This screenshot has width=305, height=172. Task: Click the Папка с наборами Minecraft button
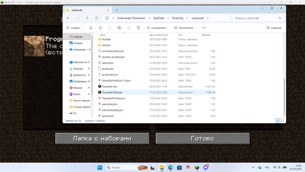(x=102, y=138)
